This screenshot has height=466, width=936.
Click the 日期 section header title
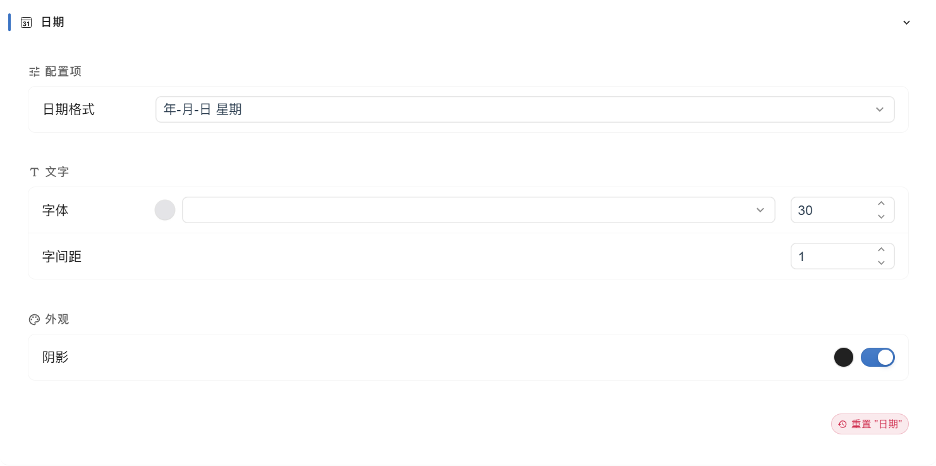coord(52,23)
